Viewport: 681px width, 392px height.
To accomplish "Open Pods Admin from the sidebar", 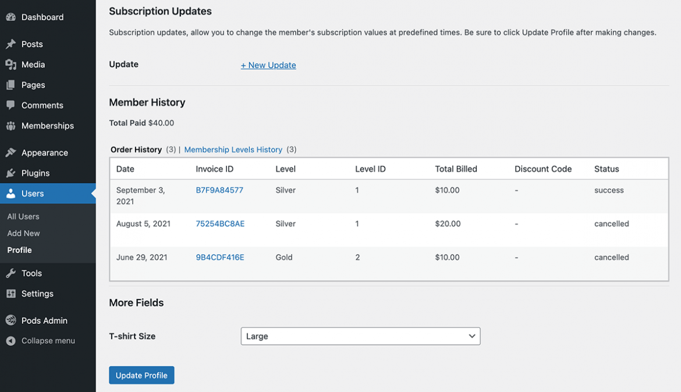I will coord(10,320).
